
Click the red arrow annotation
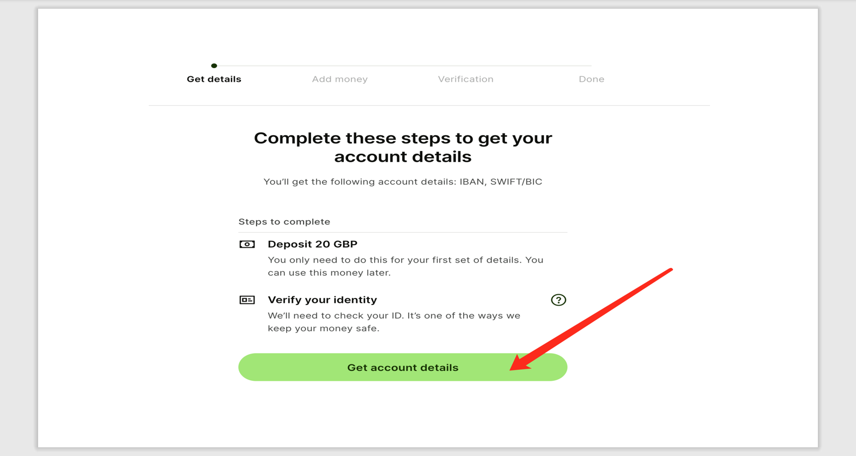(x=594, y=319)
